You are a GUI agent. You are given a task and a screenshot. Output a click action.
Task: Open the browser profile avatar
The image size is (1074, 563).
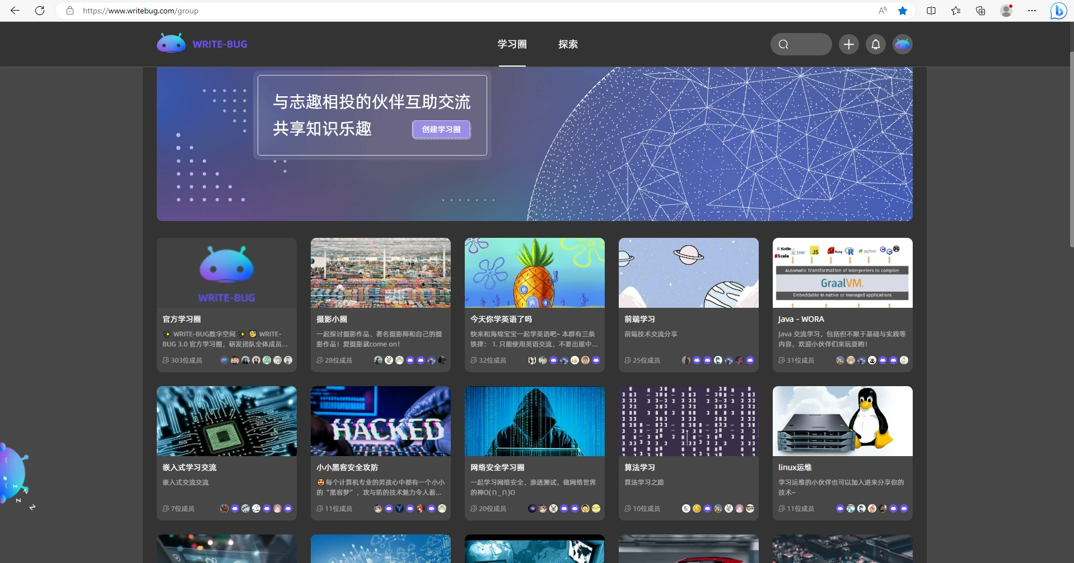coord(1006,11)
